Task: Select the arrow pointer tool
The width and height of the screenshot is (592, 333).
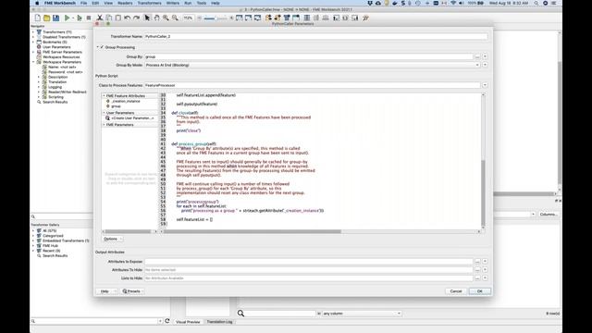Action: 147,18
